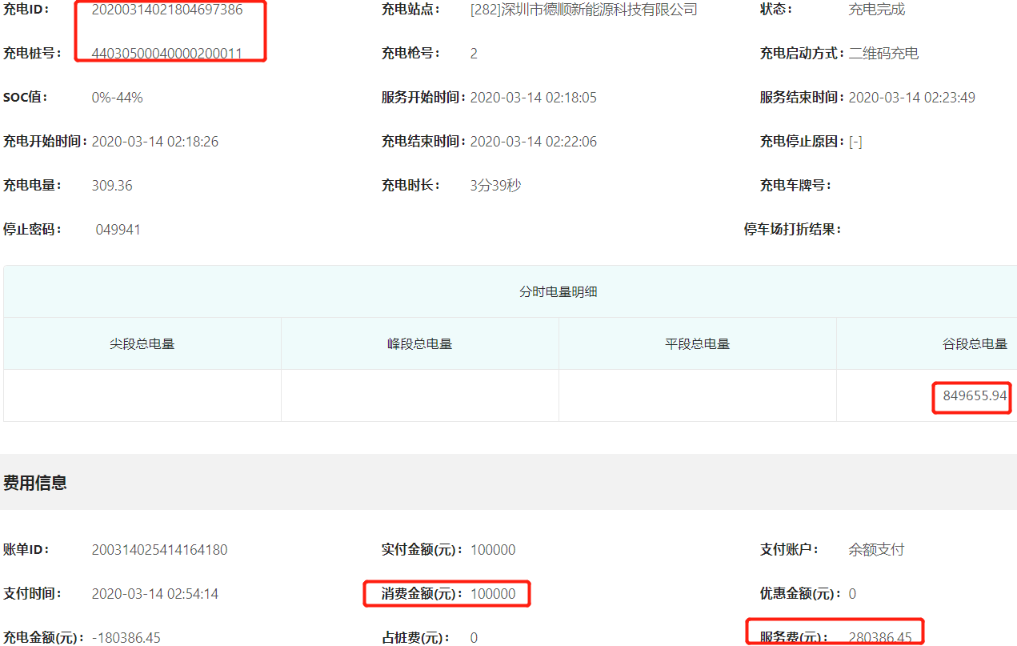Select the 充电开始时间 timestamp 02:18:26
This screenshot has height=646, width=1017.
[x=154, y=142]
